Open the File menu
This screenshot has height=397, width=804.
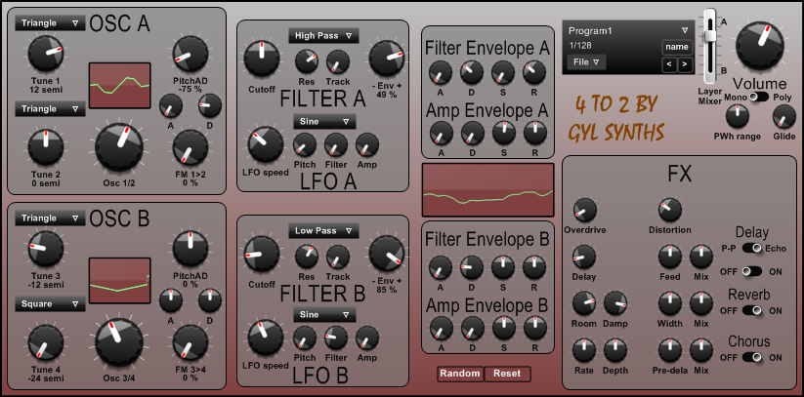pyautogui.click(x=585, y=61)
